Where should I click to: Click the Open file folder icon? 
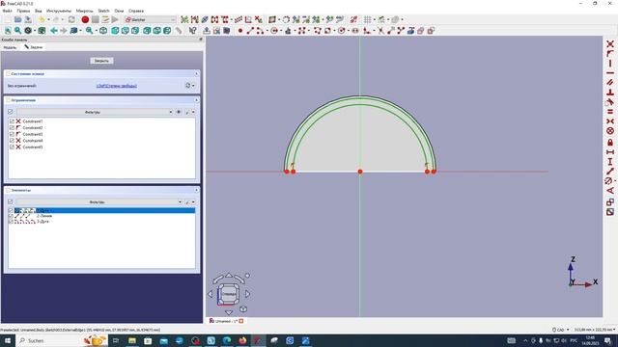(18, 19)
